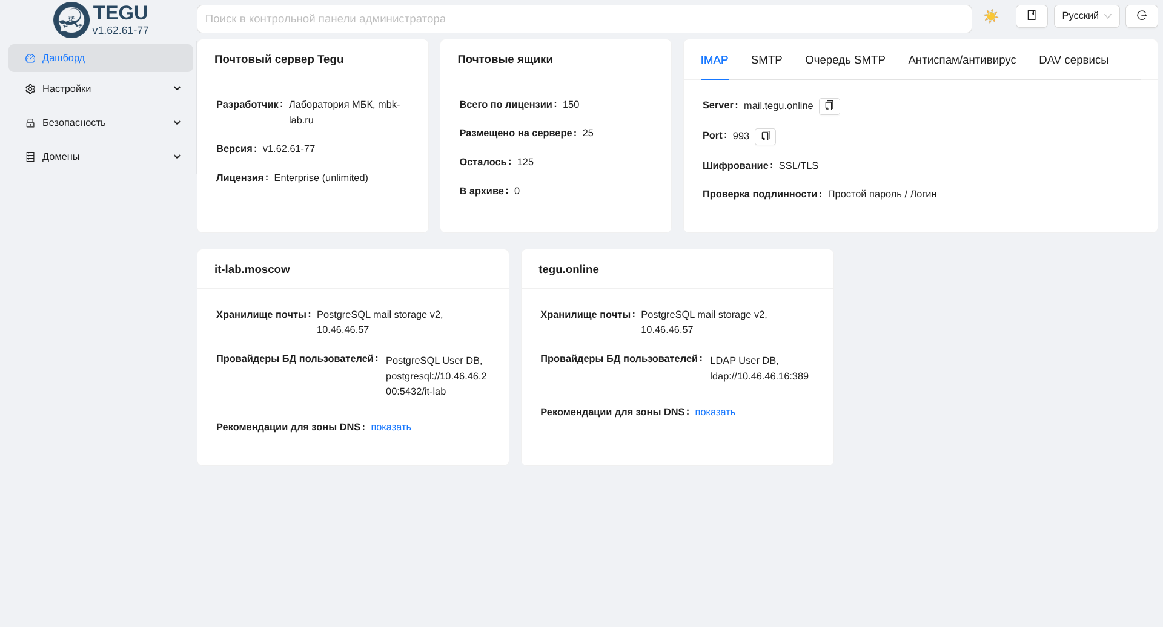The width and height of the screenshot is (1163, 627).
Task: Toggle the sun light/dark theme icon
Action: [991, 16]
